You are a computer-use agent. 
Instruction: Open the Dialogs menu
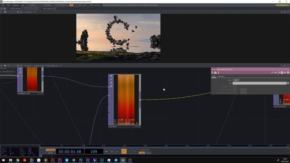[x=15, y=5]
